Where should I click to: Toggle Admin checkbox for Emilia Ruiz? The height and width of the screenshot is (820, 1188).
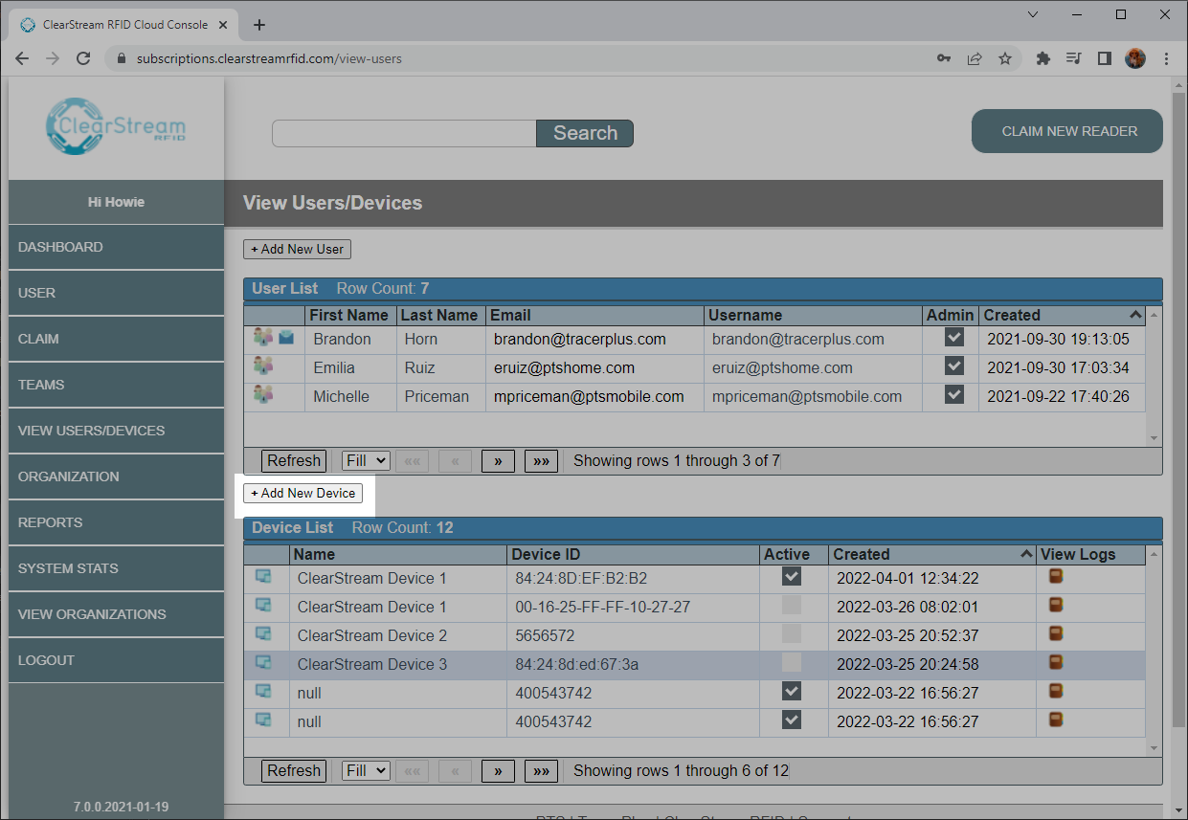[953, 366]
